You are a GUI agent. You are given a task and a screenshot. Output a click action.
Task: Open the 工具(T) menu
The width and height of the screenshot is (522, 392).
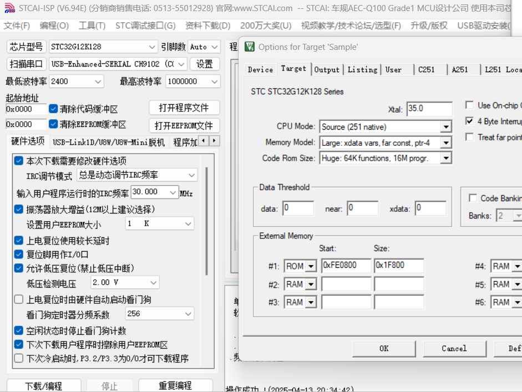pos(92,26)
